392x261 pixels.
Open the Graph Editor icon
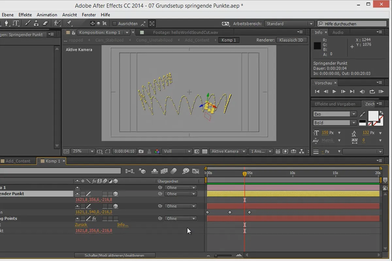(x=196, y=171)
